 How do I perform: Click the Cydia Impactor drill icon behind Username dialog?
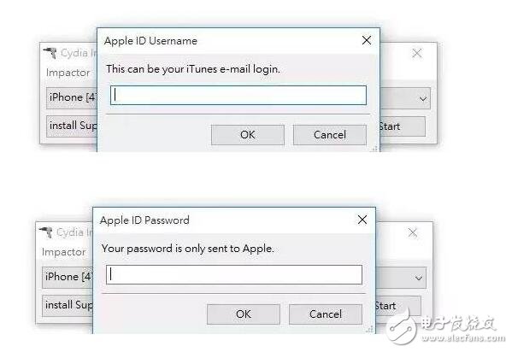(x=50, y=53)
